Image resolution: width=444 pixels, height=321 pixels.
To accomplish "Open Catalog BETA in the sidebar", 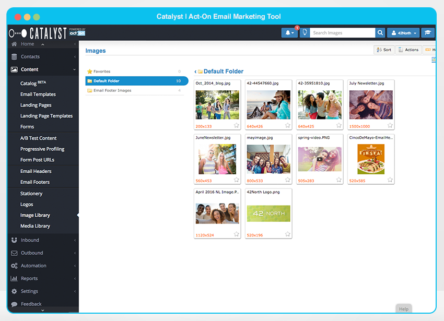I will (33, 83).
